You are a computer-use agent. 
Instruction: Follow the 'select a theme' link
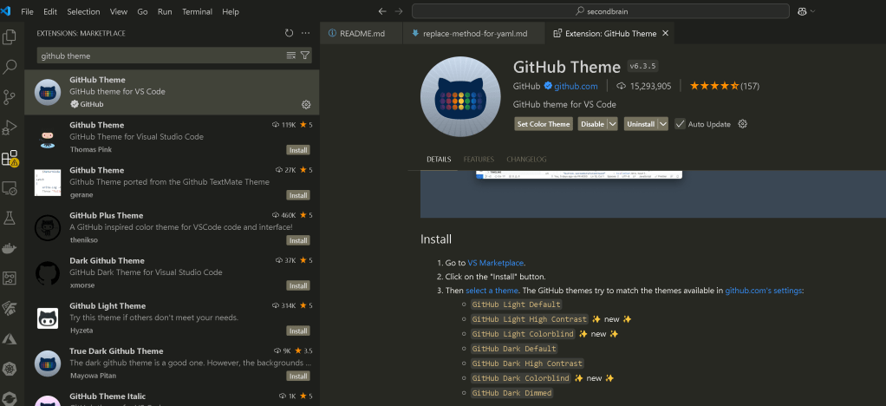coord(492,291)
